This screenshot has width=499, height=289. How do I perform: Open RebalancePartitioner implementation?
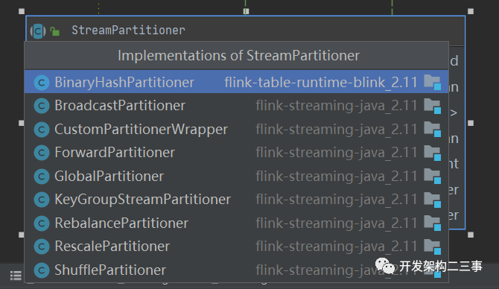click(x=236, y=223)
